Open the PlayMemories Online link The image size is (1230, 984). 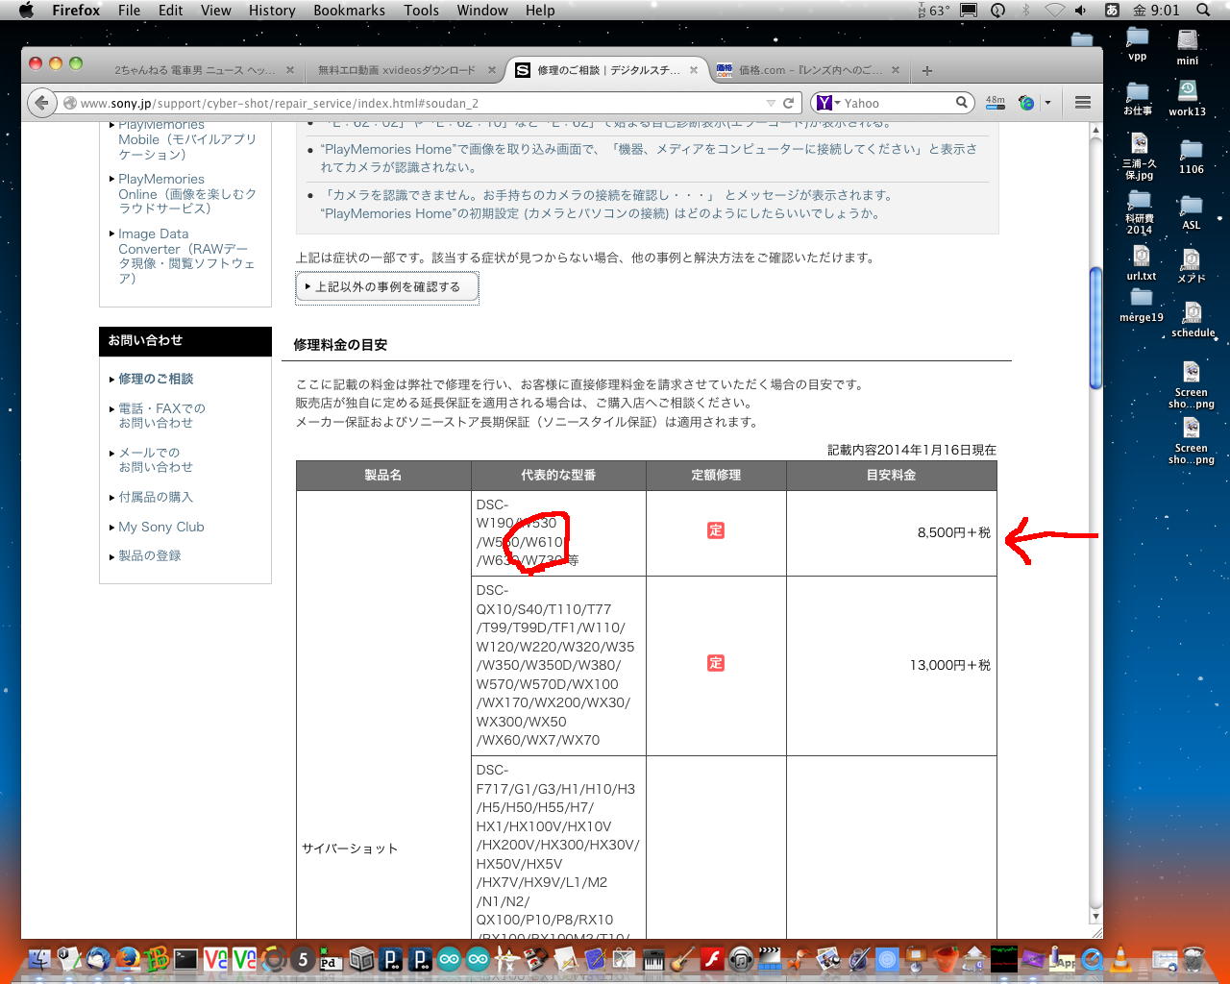pyautogui.click(x=187, y=193)
